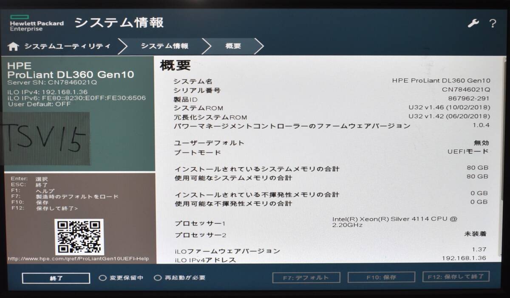
Task: Click the プロセッサー2 value 未装着
Action: point(475,234)
